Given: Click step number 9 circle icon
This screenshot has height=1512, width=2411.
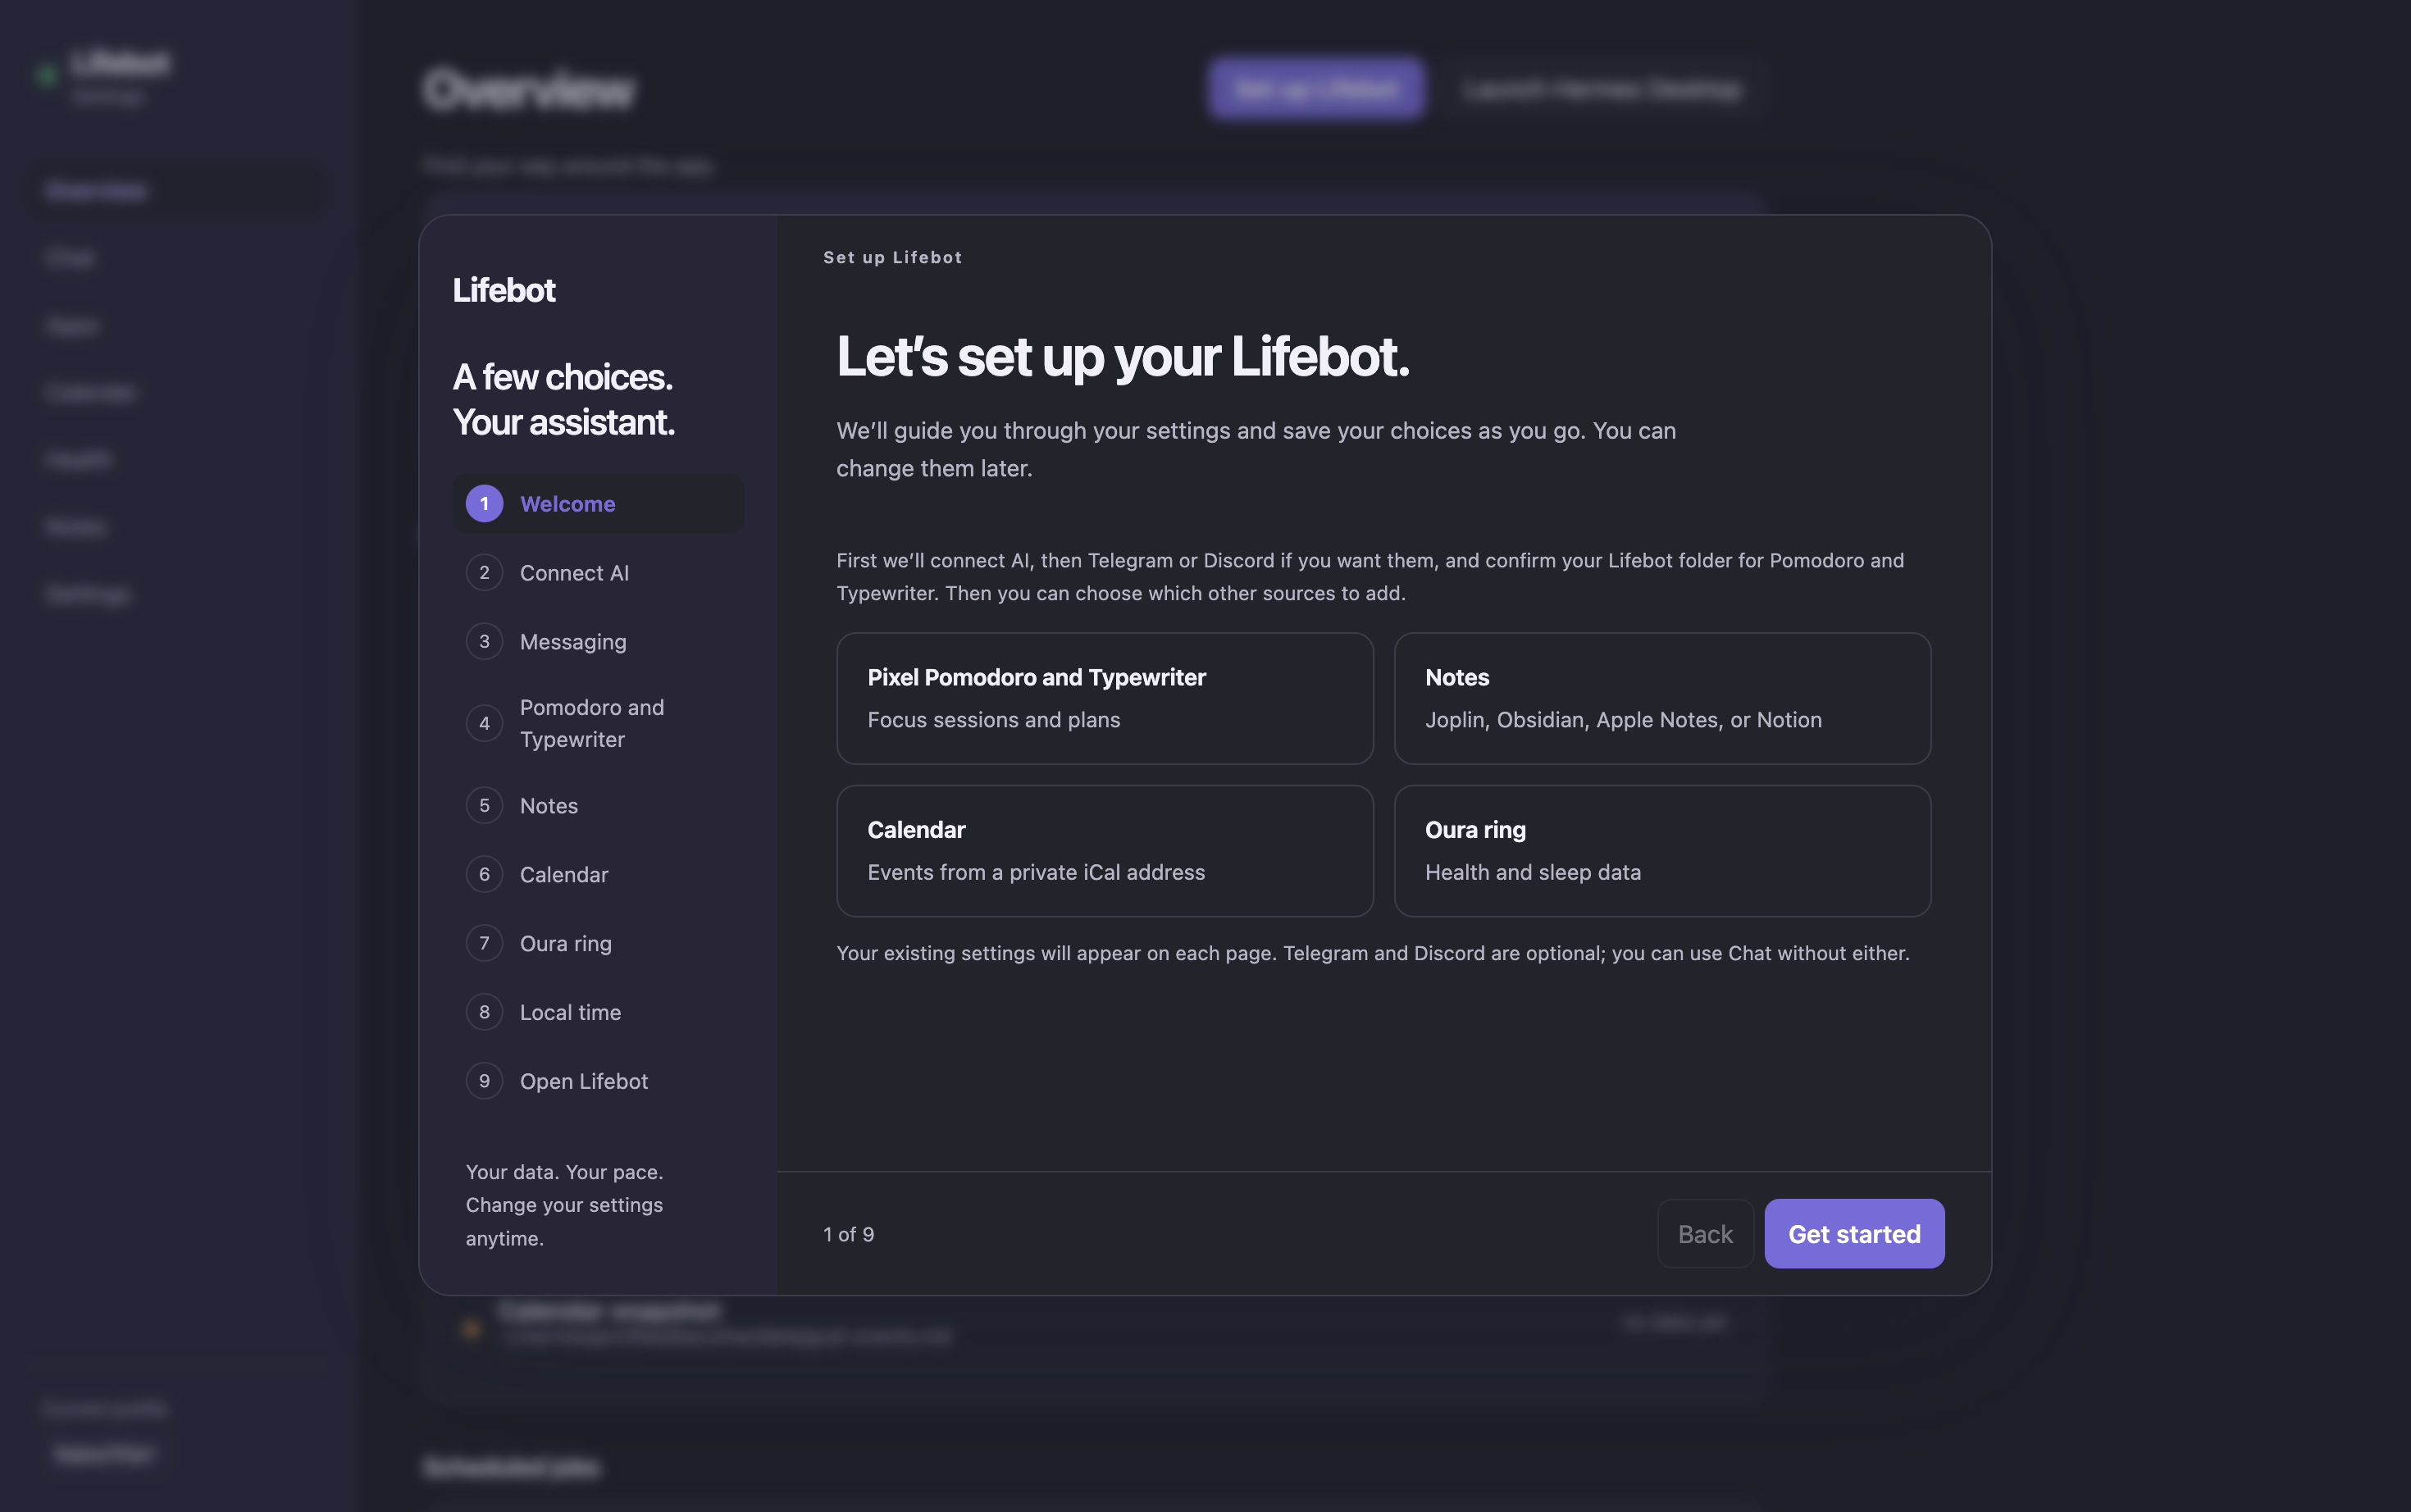Looking at the screenshot, I should (x=484, y=1081).
